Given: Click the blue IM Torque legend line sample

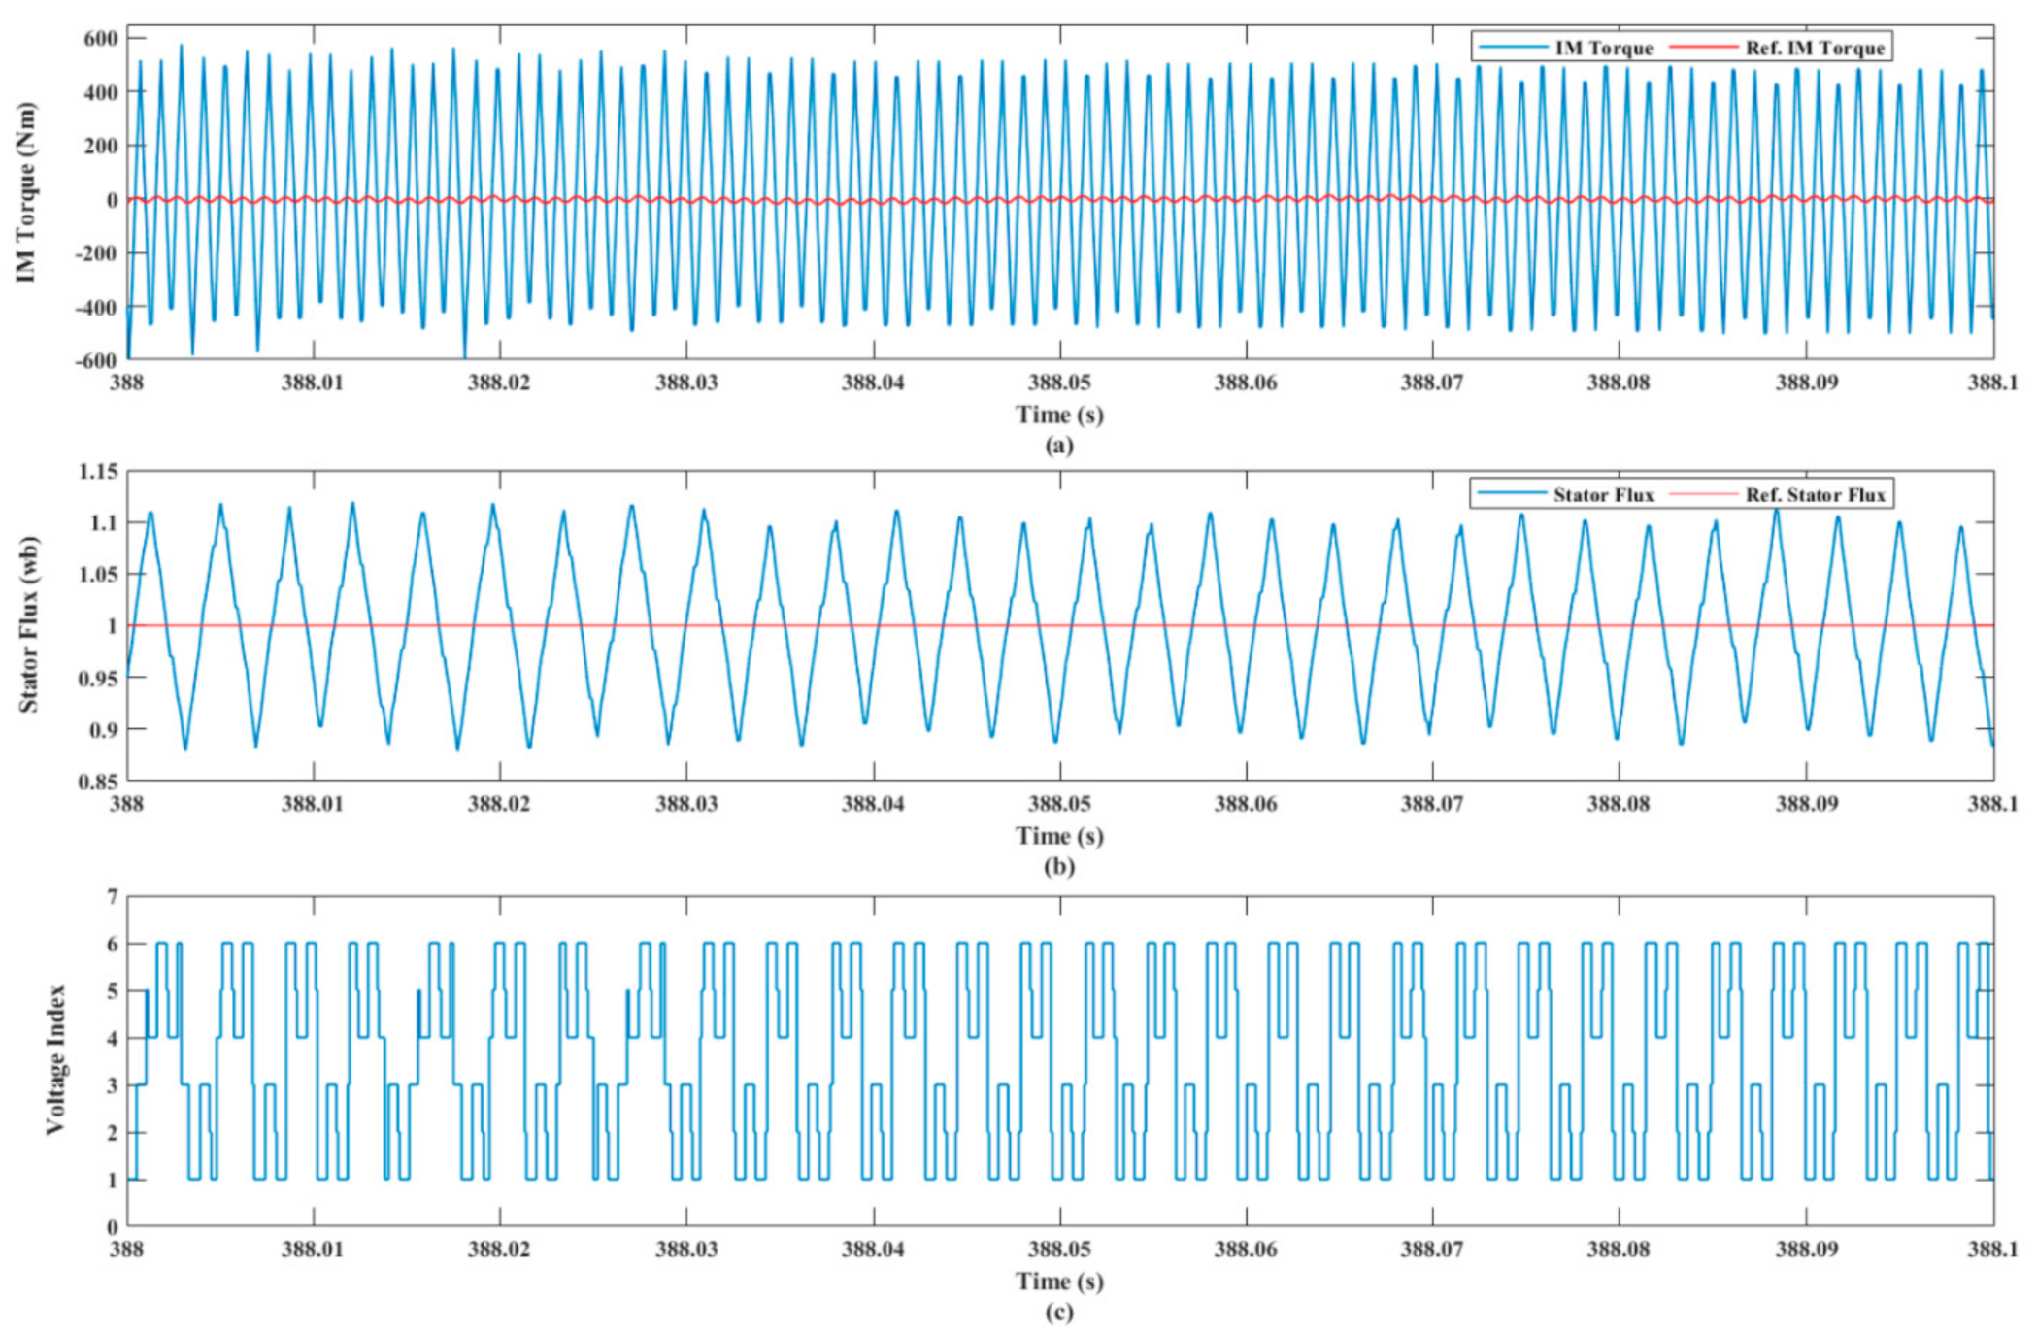Looking at the screenshot, I should 1513,48.
